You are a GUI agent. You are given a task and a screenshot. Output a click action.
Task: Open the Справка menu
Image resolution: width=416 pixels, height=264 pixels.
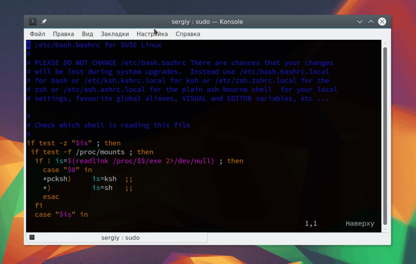click(x=188, y=34)
